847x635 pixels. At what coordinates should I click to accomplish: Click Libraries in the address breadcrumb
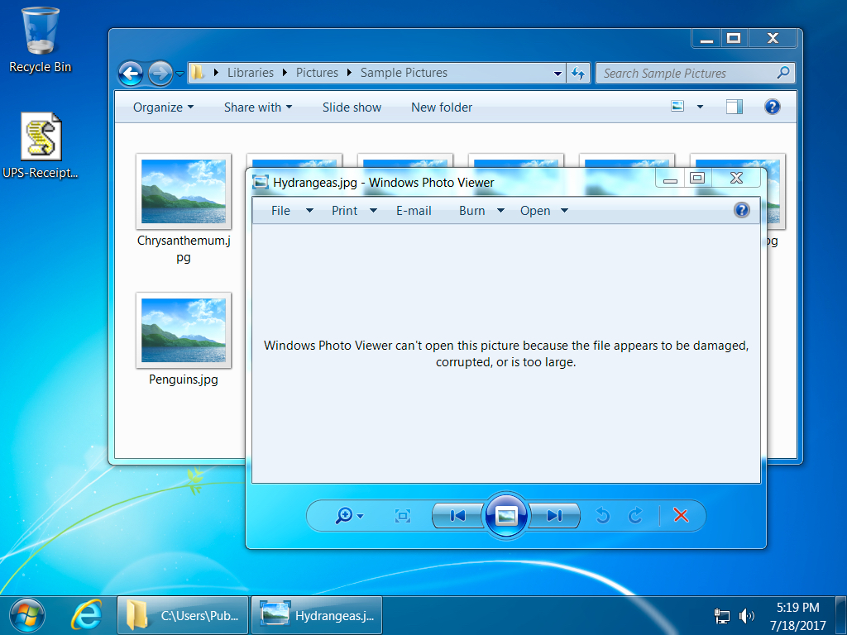250,73
